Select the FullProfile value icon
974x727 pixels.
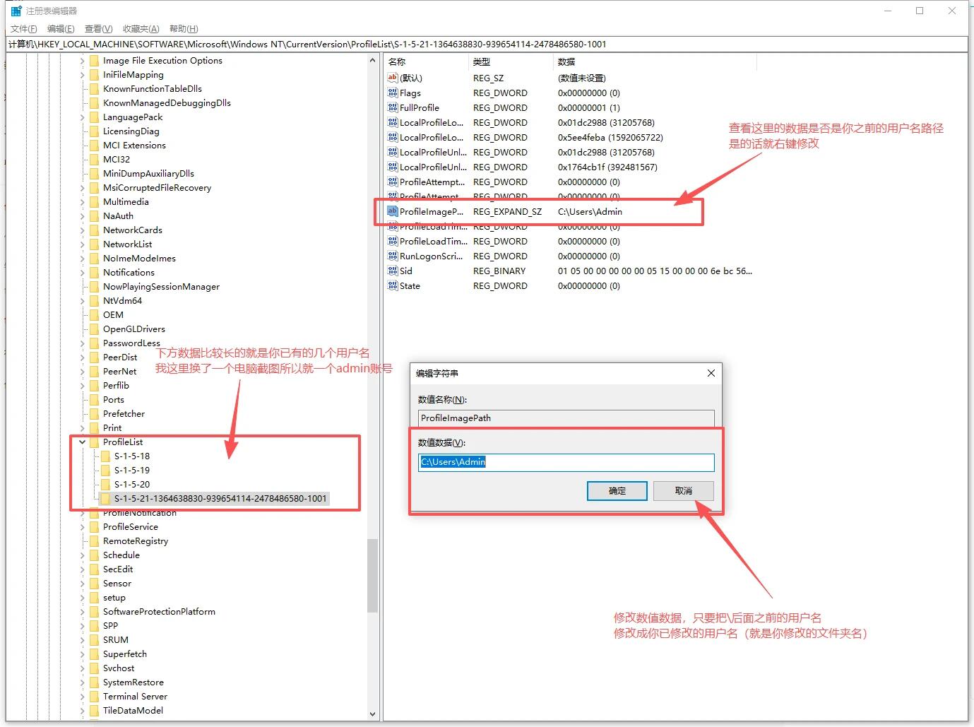point(393,107)
